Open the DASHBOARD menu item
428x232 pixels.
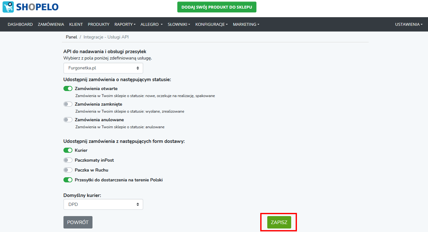(x=20, y=24)
